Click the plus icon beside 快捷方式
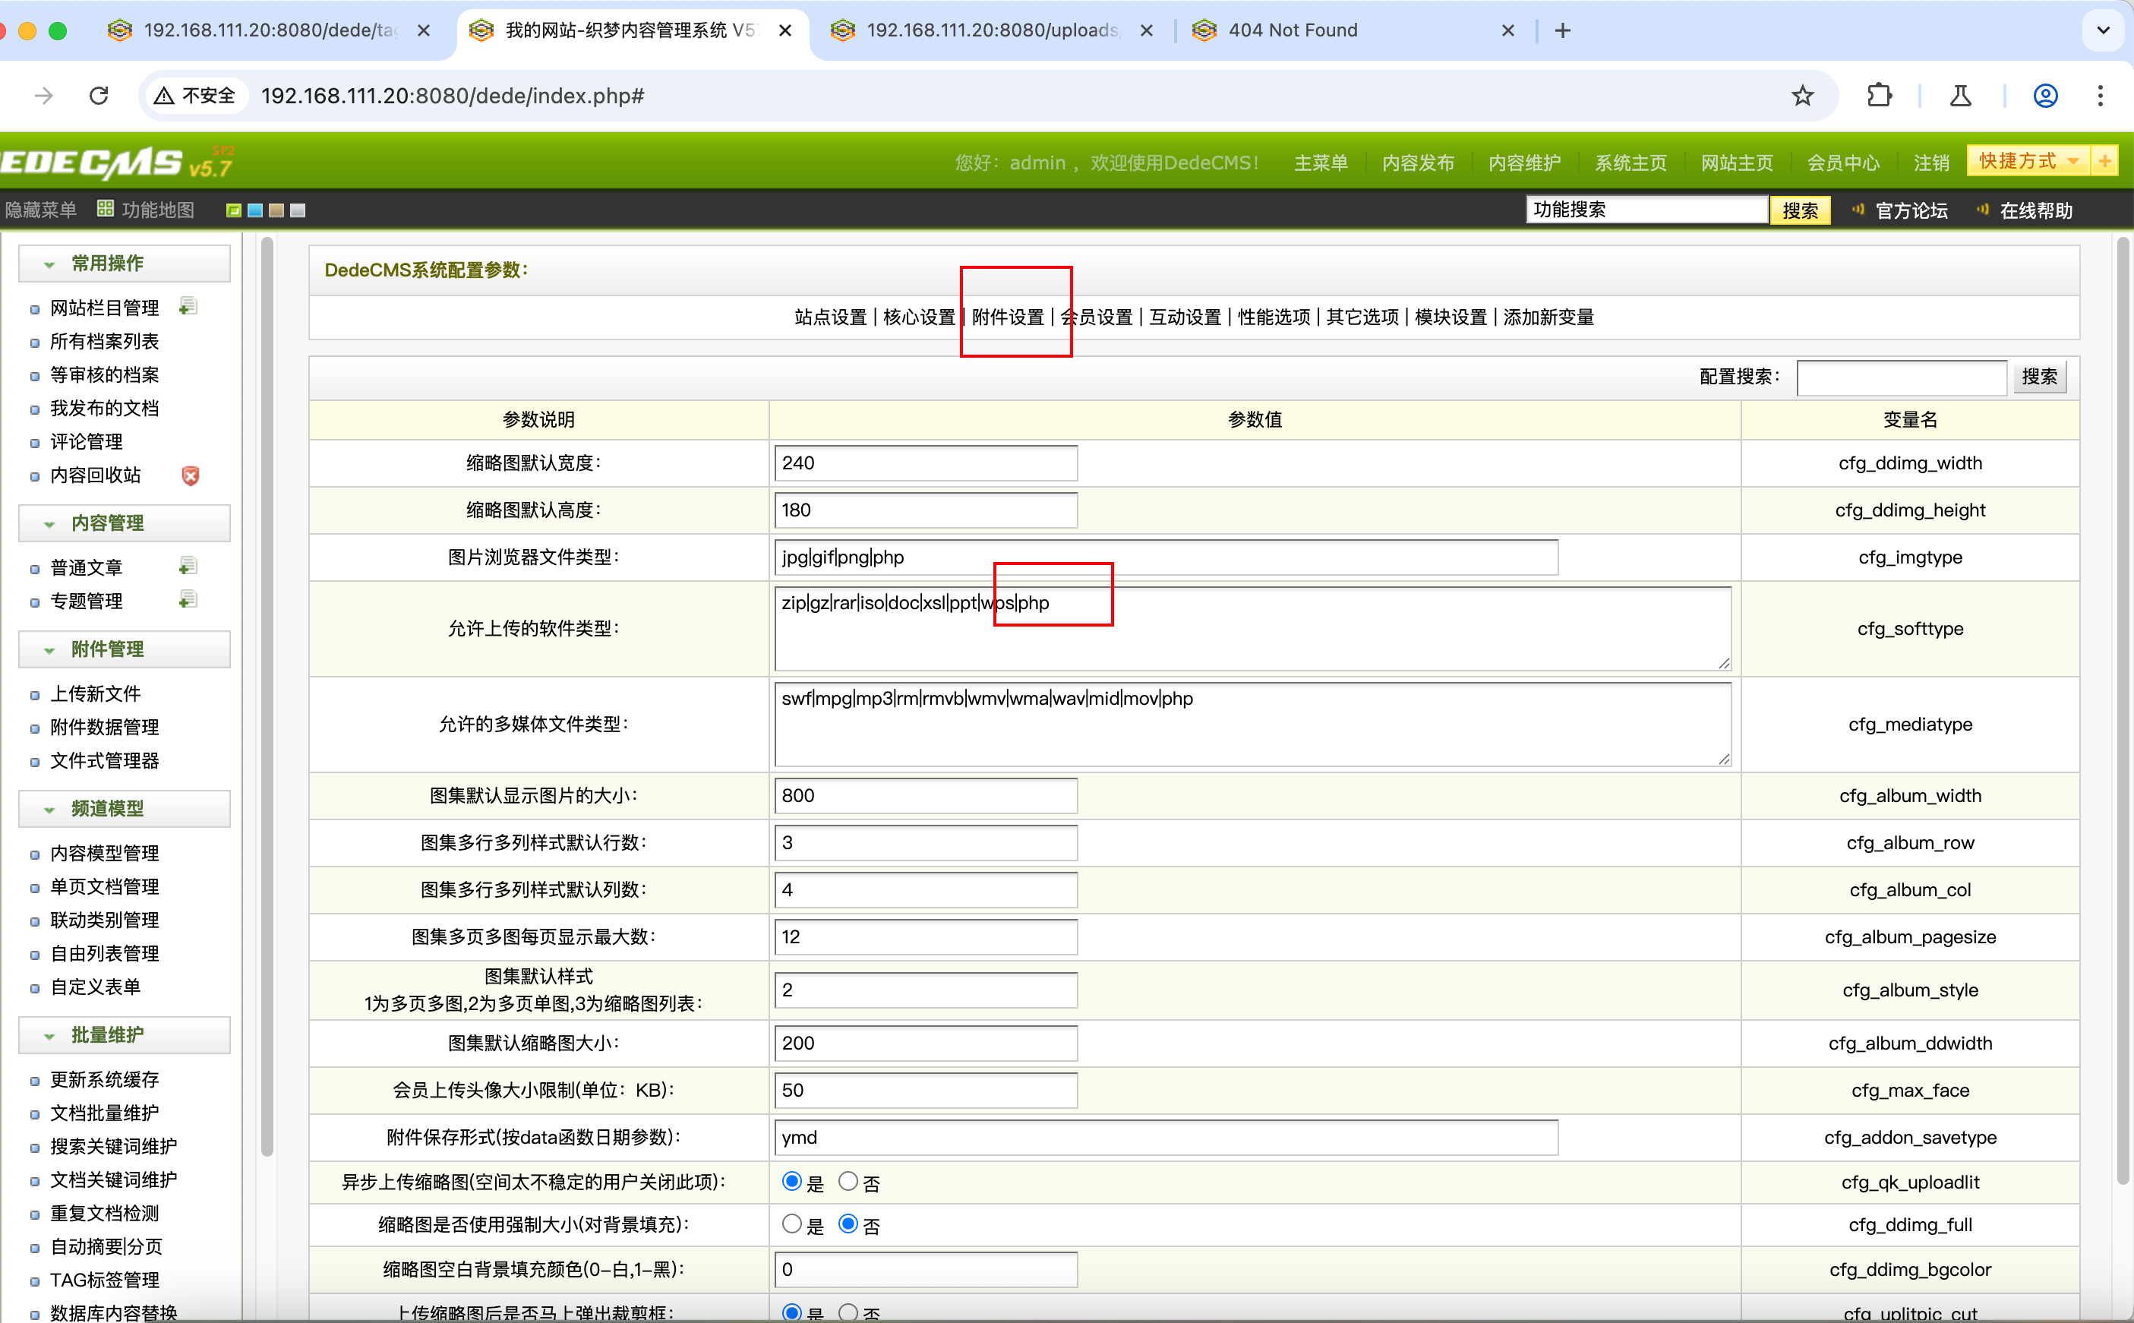Screen dimensions: 2134x1323 [x=2104, y=161]
